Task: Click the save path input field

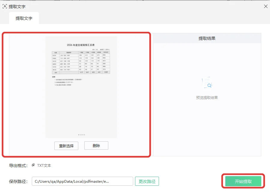Action: 82,181
